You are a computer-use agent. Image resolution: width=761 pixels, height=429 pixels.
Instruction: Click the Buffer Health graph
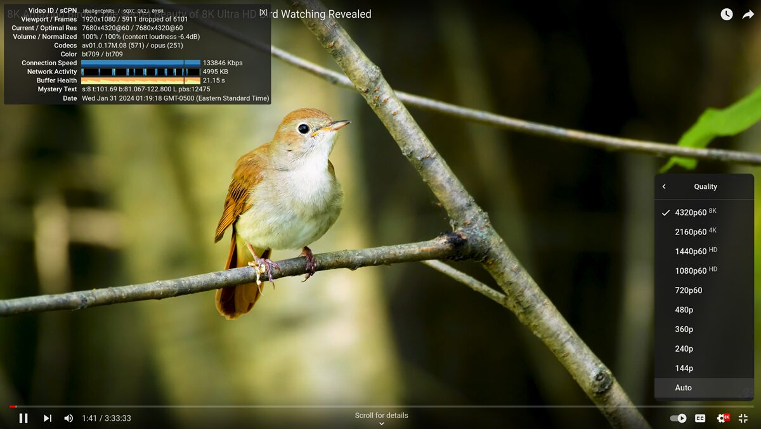point(141,80)
